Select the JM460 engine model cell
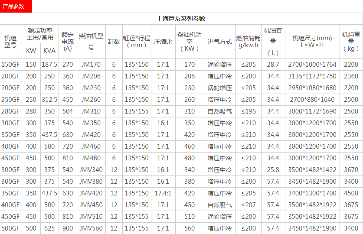 click(91, 146)
